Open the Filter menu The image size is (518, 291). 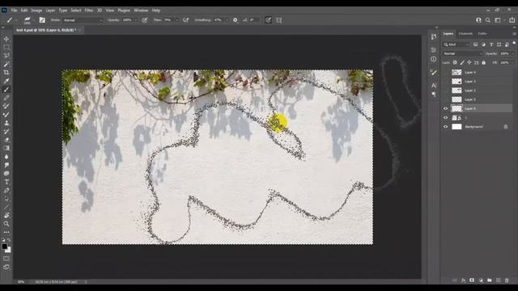[x=89, y=11]
